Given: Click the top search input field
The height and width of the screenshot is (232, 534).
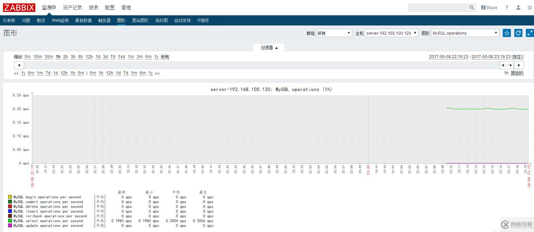Looking at the screenshot, I should tap(438, 7).
